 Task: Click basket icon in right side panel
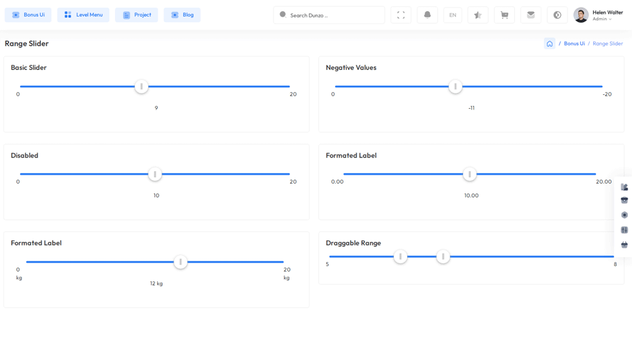click(624, 245)
